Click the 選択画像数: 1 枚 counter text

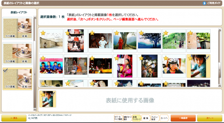(52, 17)
